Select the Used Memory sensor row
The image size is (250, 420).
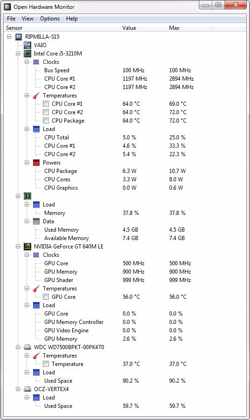[125, 230]
